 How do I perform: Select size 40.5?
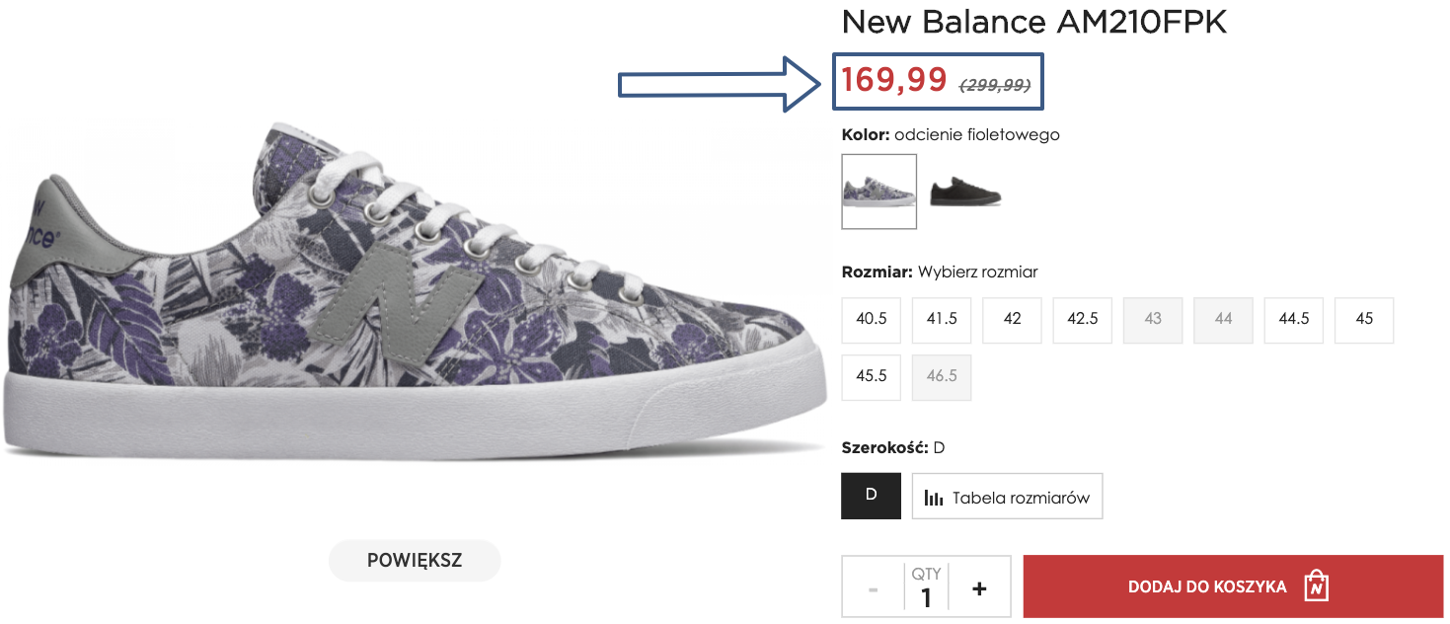click(x=871, y=320)
